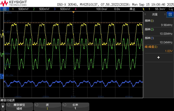Screen dimensions: 174x111
Task: Click the 100.0ns/ timebase value
Action: coord(101,9)
